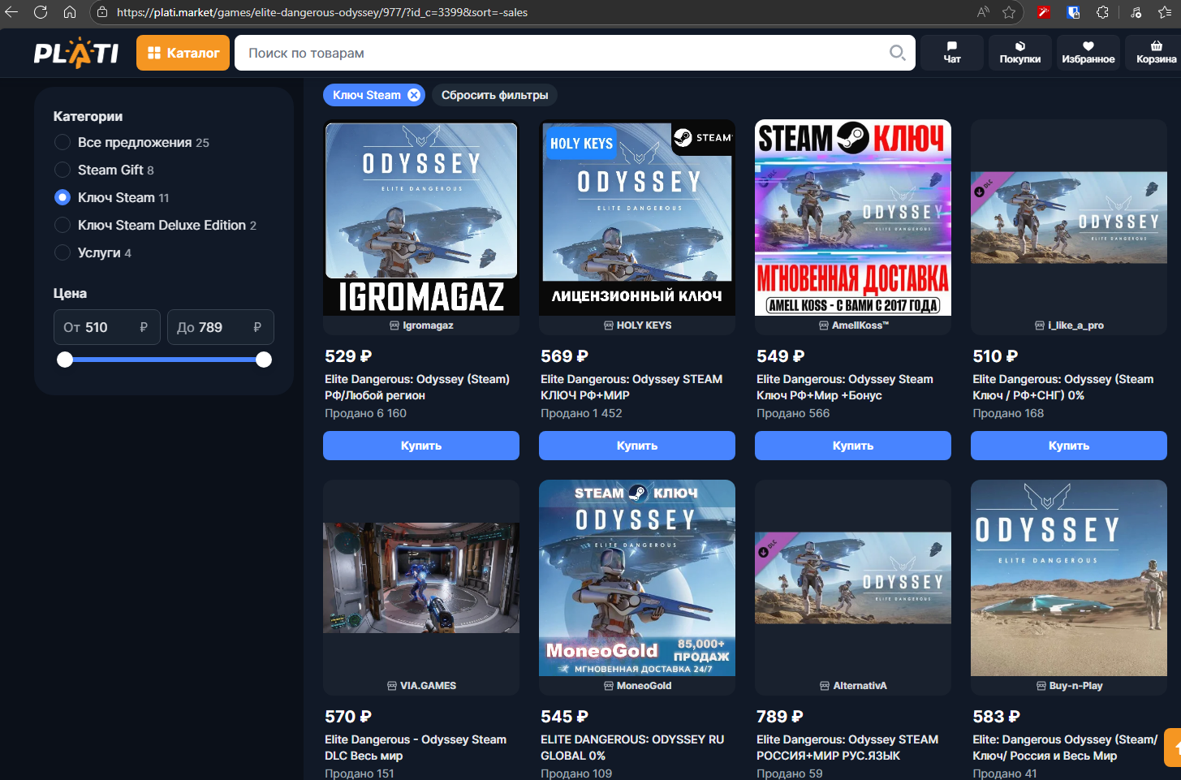
Task: Open the MoneoGold product thumbnail
Action: click(637, 578)
